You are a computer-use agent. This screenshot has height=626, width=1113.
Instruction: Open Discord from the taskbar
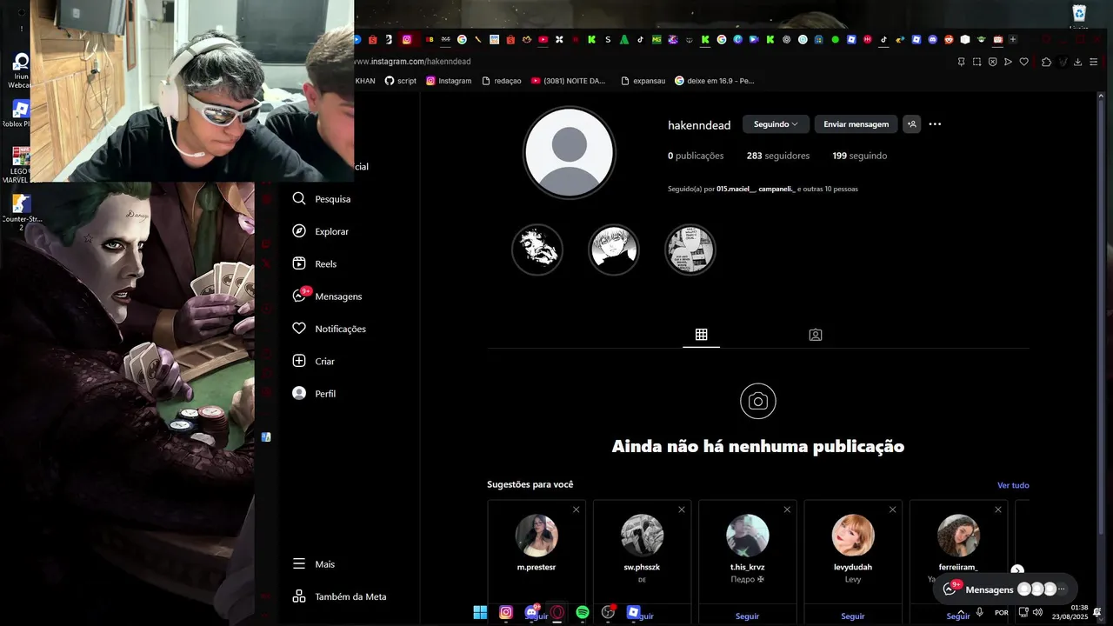click(531, 612)
